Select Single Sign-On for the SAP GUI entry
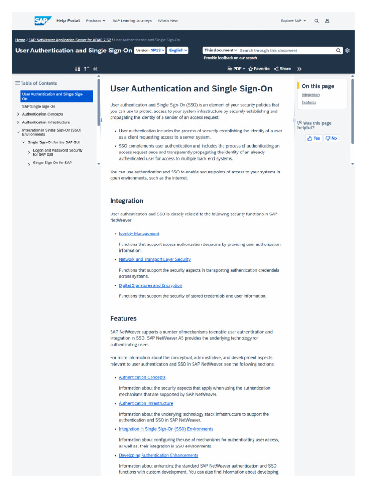This screenshot has height=488, width=366. point(54,142)
